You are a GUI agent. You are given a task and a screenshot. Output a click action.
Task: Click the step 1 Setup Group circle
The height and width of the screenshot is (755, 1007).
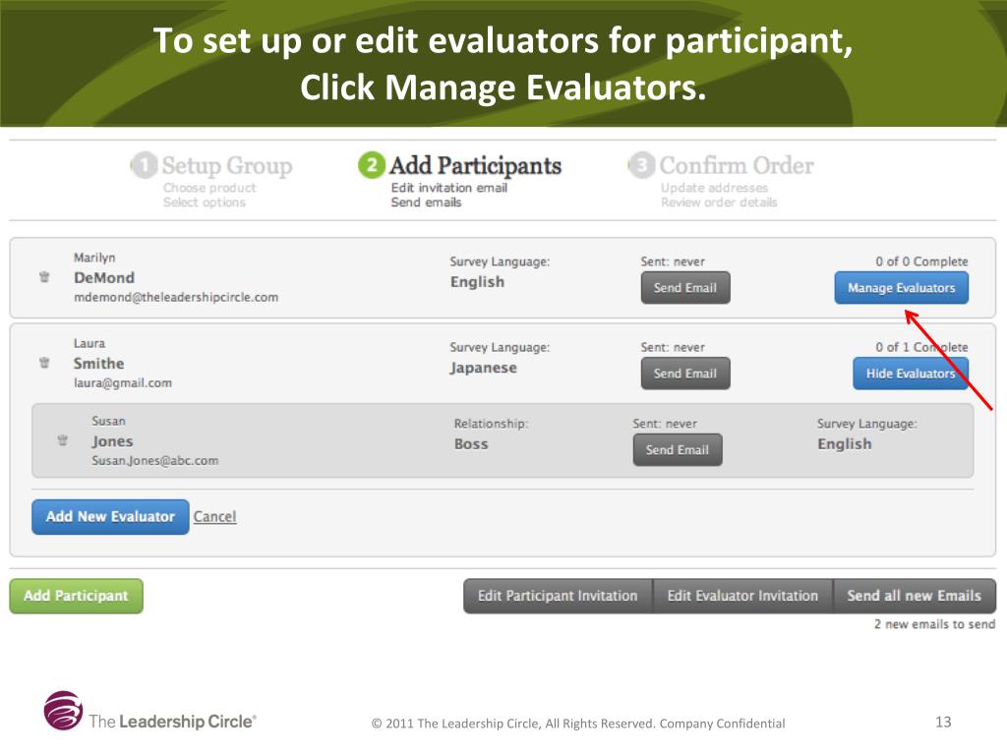[x=144, y=165]
